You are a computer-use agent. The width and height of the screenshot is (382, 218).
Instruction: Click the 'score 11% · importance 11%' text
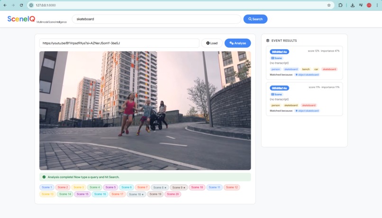point(324,87)
